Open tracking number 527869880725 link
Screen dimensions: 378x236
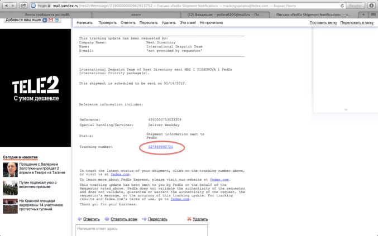tap(161, 147)
